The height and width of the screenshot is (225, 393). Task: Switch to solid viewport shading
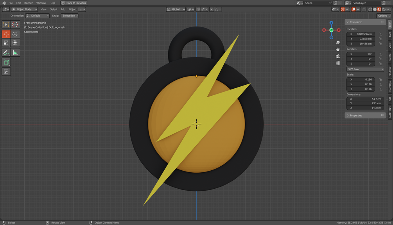375,9
